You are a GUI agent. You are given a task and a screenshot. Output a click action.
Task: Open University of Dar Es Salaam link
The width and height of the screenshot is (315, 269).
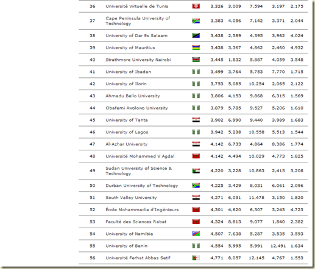pyautogui.click(x=136, y=36)
